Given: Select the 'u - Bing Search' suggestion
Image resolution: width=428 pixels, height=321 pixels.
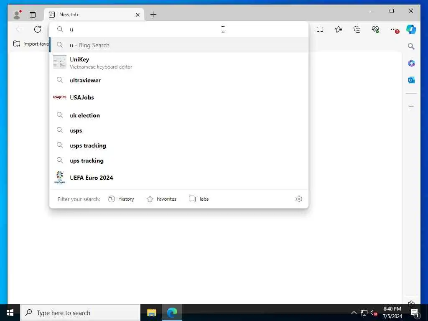Looking at the screenshot, I should [x=179, y=45].
